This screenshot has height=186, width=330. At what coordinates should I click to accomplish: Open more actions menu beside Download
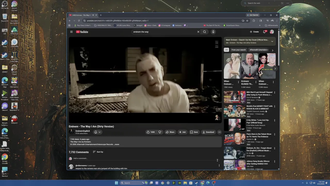[219, 132]
